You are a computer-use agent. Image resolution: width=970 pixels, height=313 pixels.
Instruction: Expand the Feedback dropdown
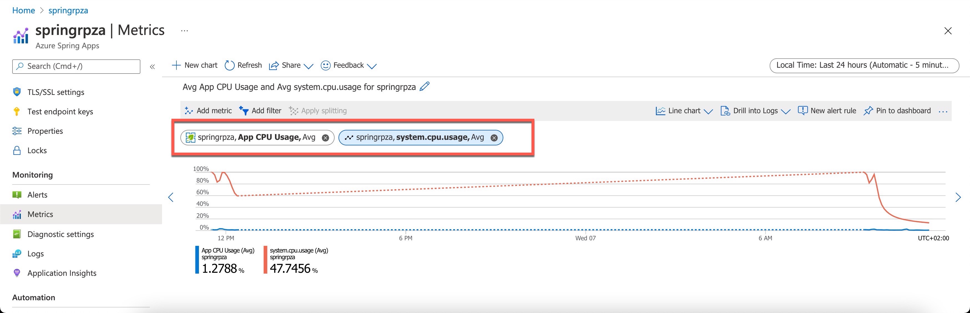click(349, 65)
